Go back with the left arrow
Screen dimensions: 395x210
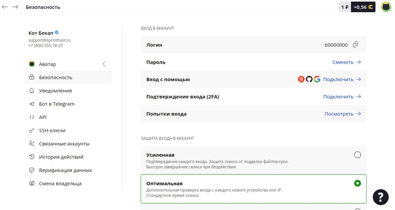click(x=5, y=7)
